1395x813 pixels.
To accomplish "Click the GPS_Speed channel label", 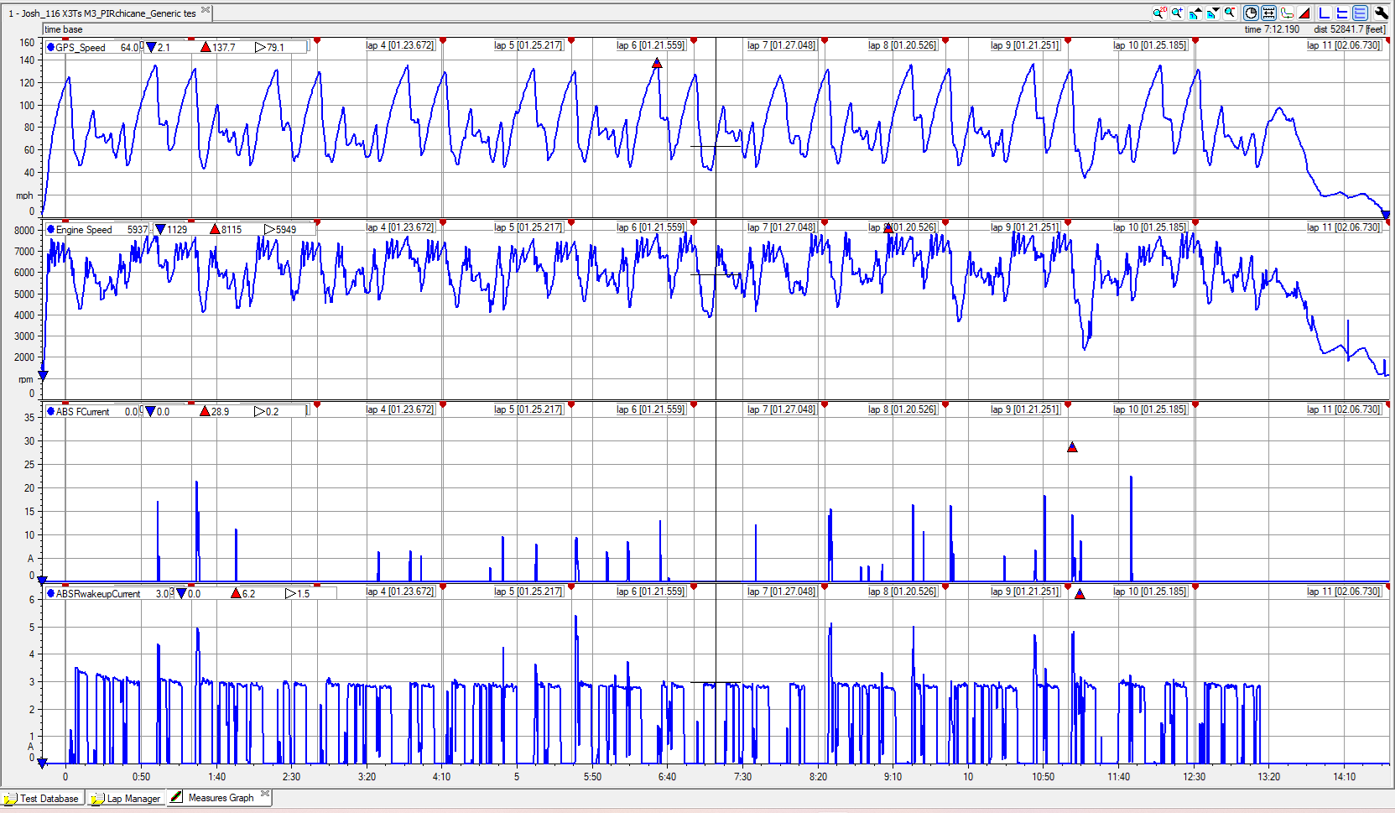I will coord(81,48).
